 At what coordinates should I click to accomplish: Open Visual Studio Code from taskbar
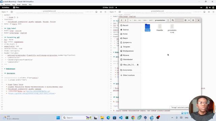coord(121,118)
